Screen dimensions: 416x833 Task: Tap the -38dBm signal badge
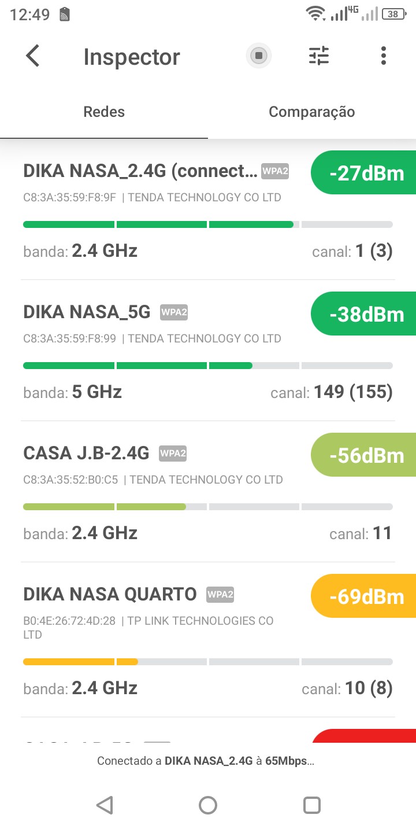point(366,314)
